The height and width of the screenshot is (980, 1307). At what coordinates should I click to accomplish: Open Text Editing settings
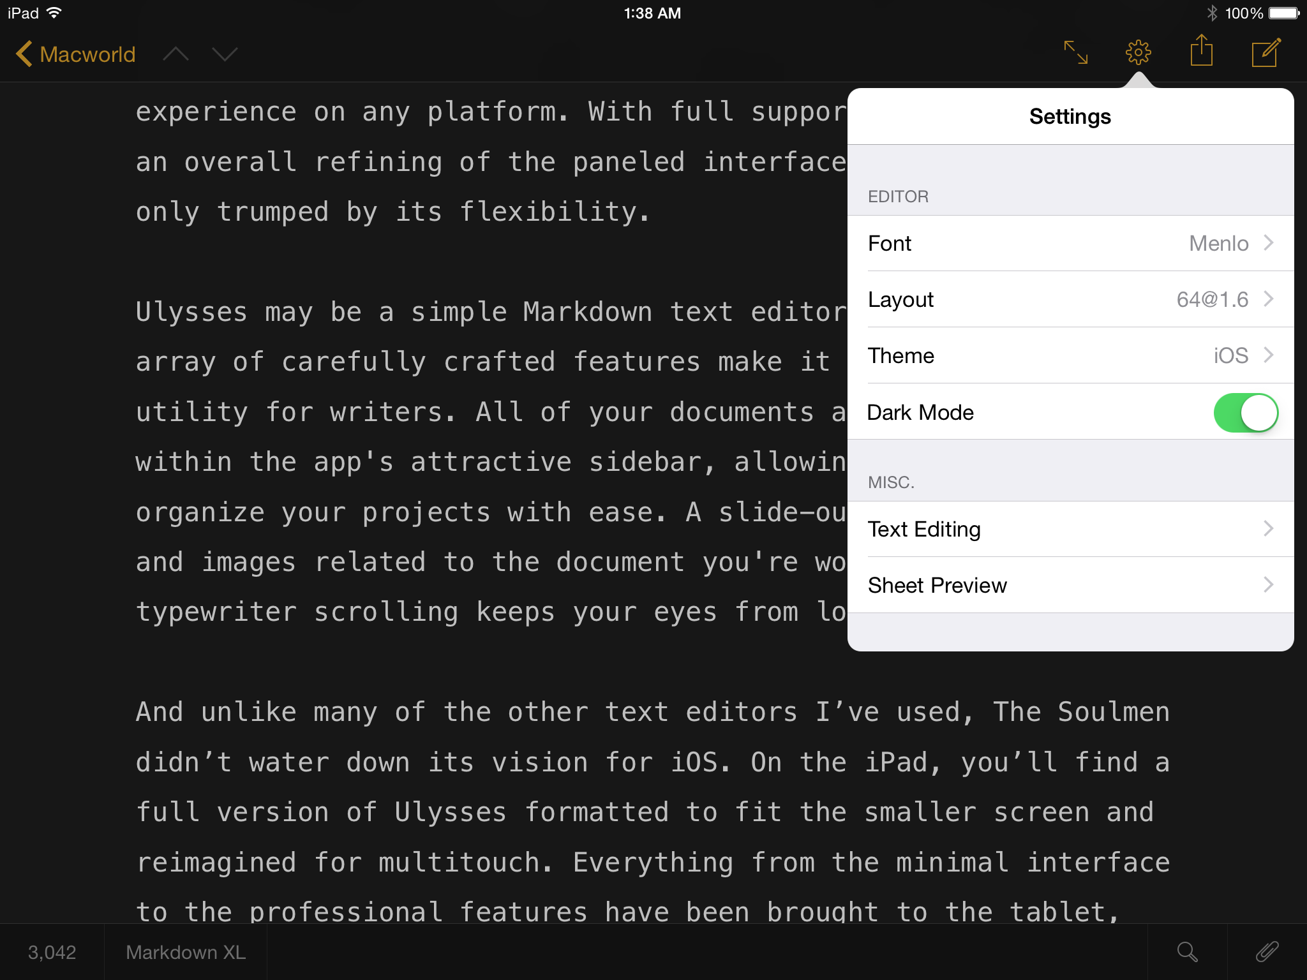point(1069,528)
